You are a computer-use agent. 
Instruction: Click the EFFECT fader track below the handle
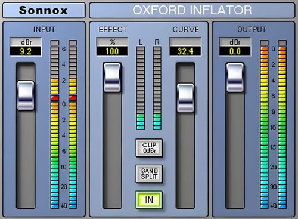click(x=112, y=150)
